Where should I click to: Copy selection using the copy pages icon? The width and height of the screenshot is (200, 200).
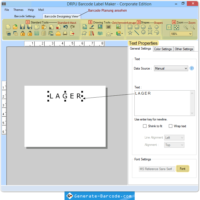37,27
